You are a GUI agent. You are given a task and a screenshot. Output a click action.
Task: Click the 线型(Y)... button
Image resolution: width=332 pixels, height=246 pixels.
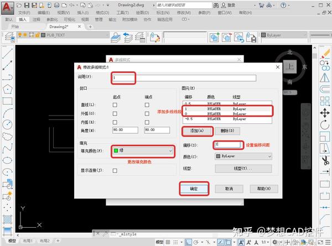tap(243, 169)
